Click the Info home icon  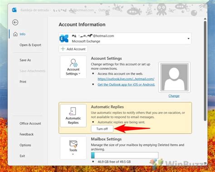click(x=15, y=34)
